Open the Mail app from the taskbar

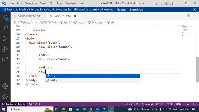77,109
